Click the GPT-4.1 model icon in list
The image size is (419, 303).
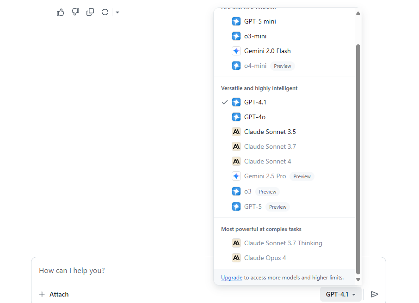tap(236, 102)
